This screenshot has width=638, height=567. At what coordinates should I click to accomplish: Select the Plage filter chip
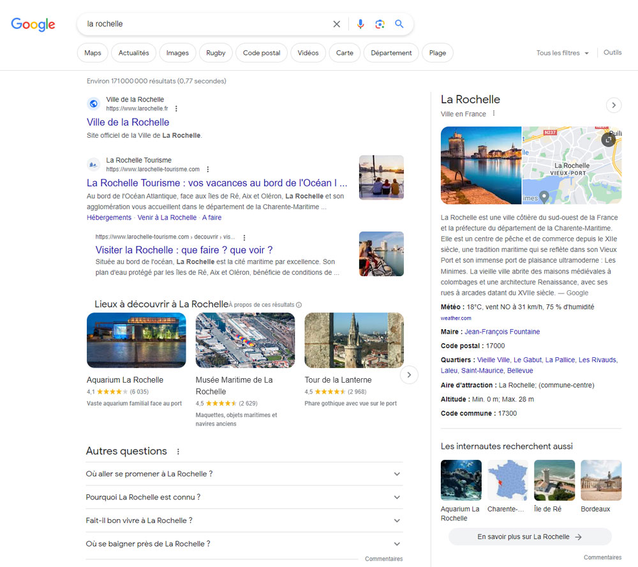pyautogui.click(x=438, y=53)
